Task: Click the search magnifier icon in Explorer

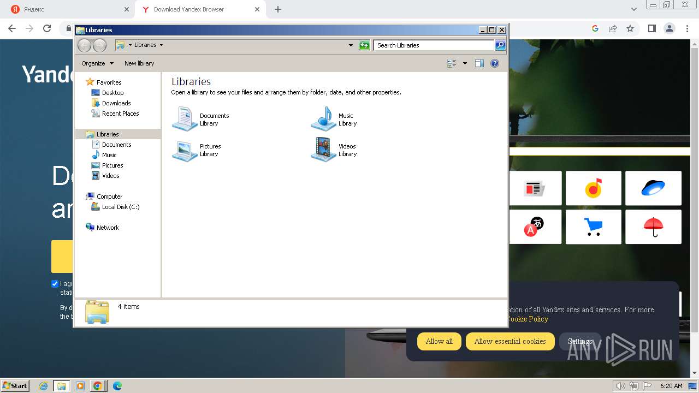Action: [500, 45]
